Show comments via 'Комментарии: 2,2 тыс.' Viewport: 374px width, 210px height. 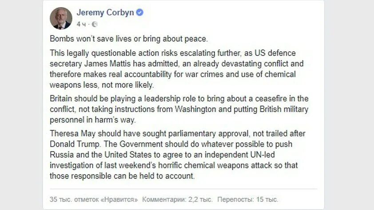(177, 199)
